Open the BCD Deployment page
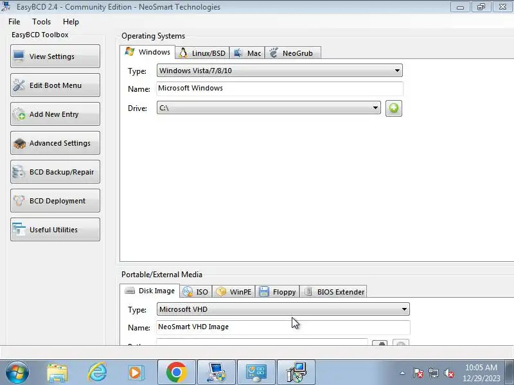This screenshot has height=385, width=514. 55,200
